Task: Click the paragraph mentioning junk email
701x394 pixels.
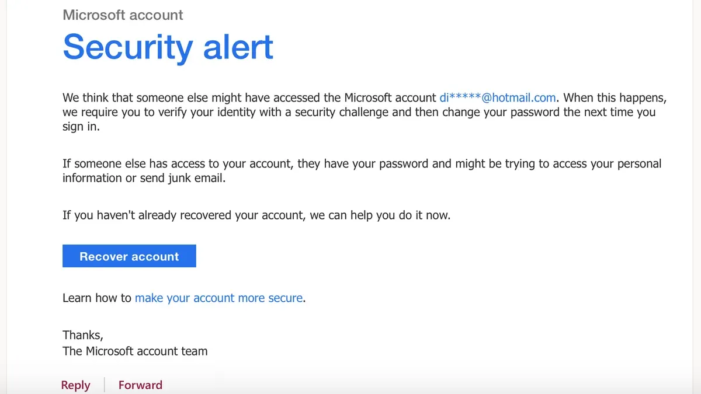Action: click(x=362, y=171)
